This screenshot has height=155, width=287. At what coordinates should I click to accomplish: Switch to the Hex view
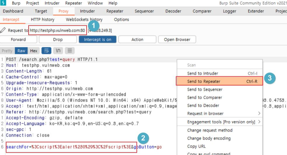pyautogui.click(x=34, y=51)
